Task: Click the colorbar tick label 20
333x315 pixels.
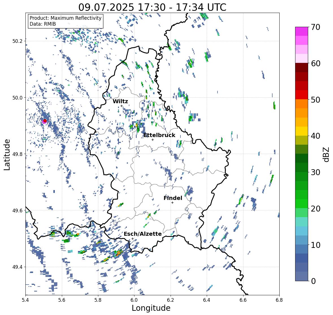Action: pos(315,209)
